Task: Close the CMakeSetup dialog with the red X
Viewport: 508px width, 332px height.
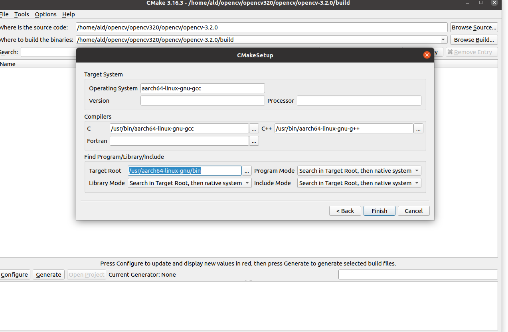Action: (x=427, y=55)
